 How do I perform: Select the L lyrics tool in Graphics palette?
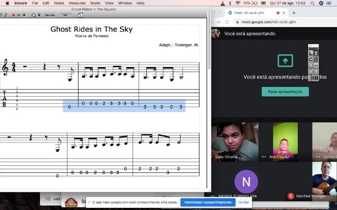pos(311,53)
